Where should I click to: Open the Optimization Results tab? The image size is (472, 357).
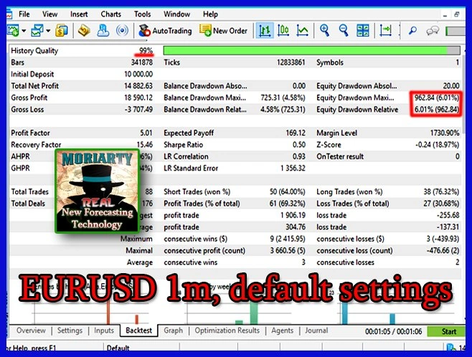(228, 330)
